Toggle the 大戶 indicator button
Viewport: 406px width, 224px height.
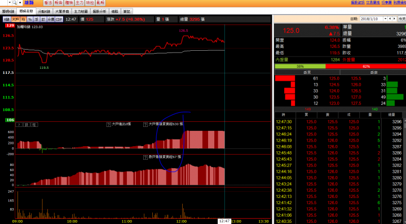click(16, 19)
